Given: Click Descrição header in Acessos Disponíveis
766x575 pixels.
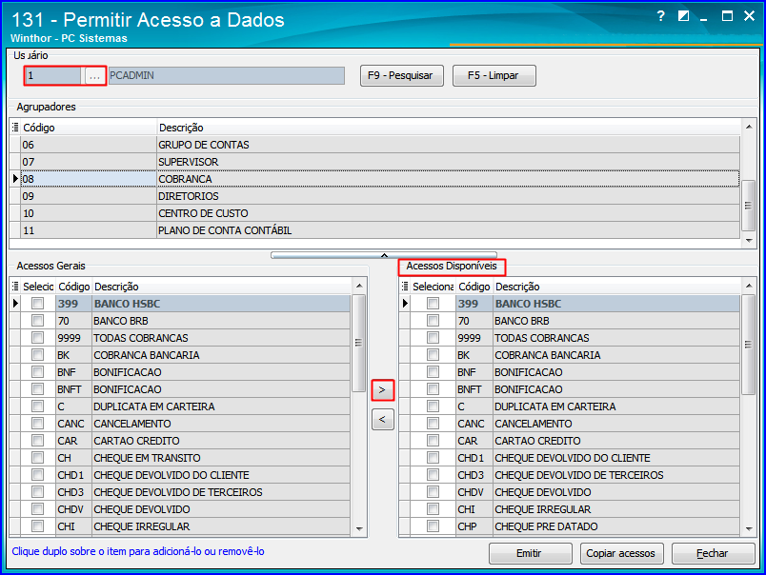Looking at the screenshot, I should click(616, 287).
